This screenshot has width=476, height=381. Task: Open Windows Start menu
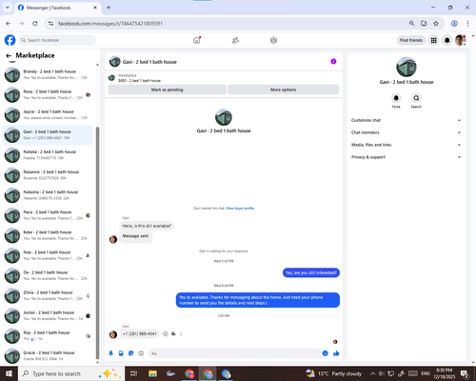pos(9,373)
